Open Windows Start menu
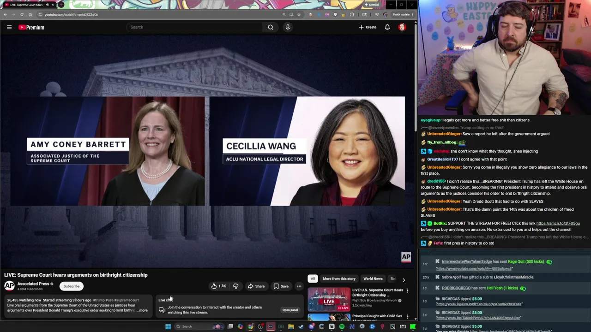 pyautogui.click(x=168, y=326)
